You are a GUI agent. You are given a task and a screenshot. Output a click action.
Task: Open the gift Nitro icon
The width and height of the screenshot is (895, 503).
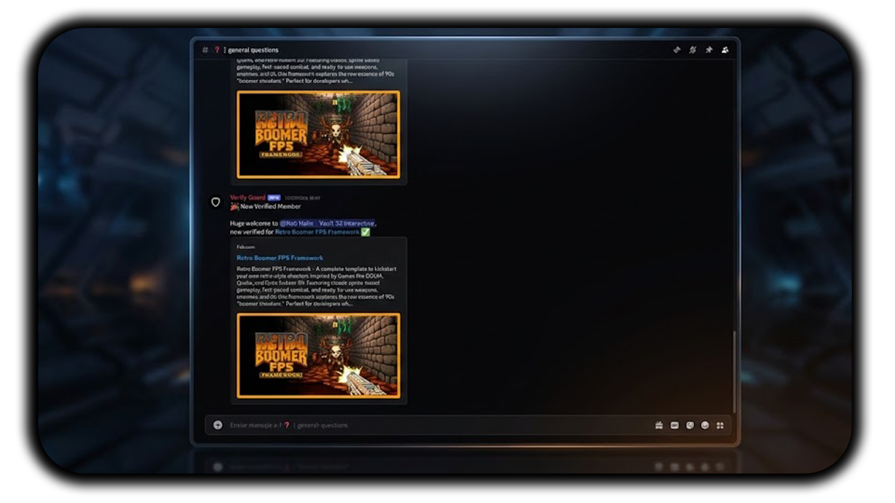point(659,425)
